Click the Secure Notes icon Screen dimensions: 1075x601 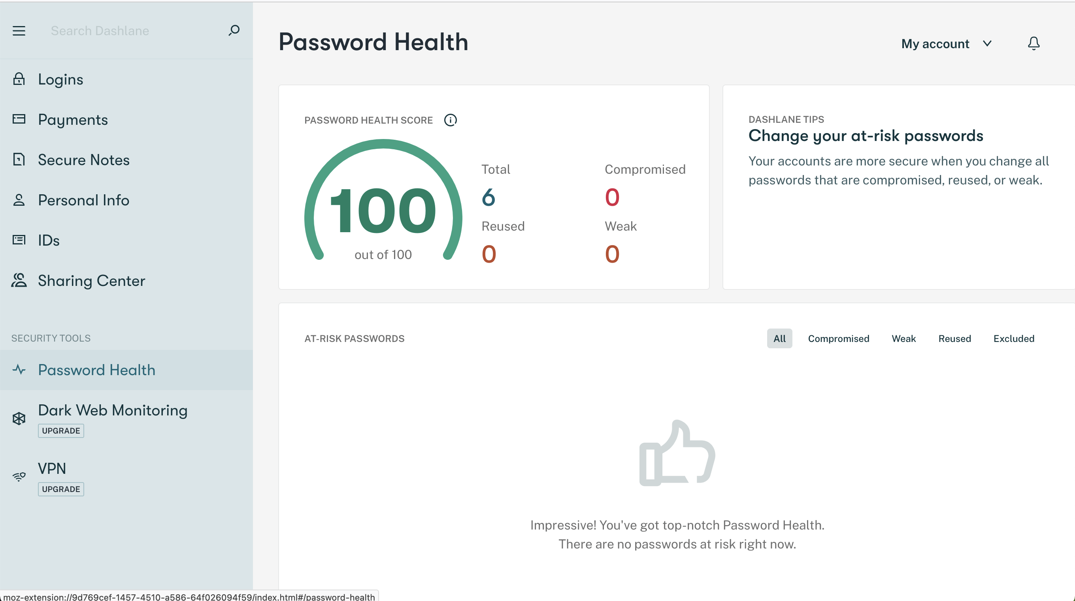tap(19, 160)
